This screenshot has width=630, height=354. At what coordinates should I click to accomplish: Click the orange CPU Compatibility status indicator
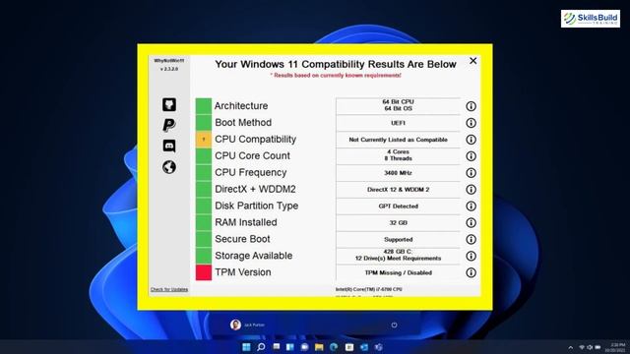point(204,140)
